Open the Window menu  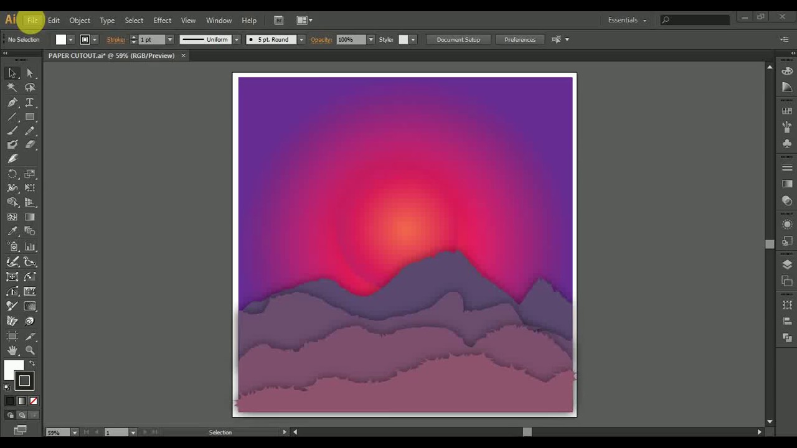click(219, 21)
